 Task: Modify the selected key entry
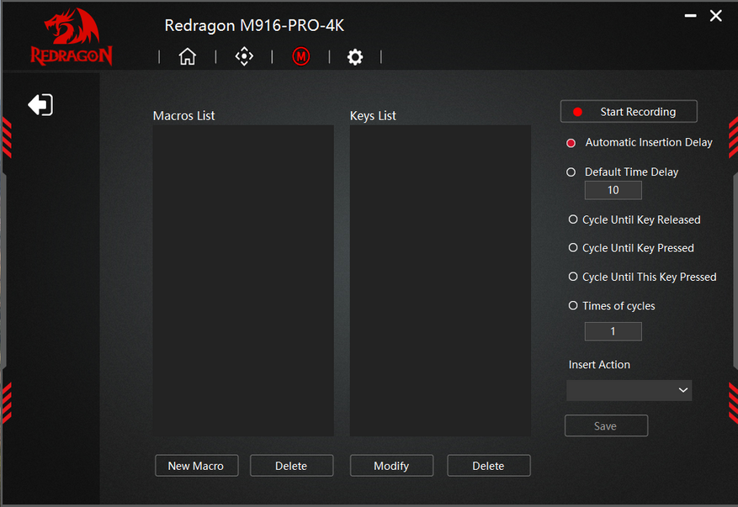pos(391,466)
